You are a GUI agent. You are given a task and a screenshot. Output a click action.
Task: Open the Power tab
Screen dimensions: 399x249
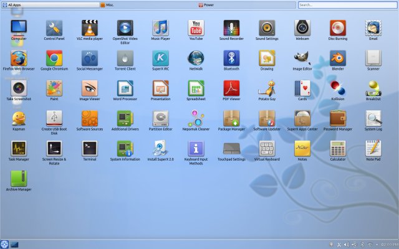[x=247, y=5]
